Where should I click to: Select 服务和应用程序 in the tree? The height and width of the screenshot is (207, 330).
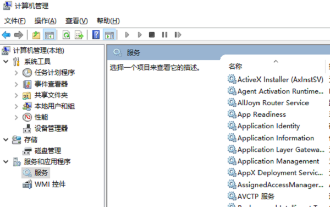[47, 162]
